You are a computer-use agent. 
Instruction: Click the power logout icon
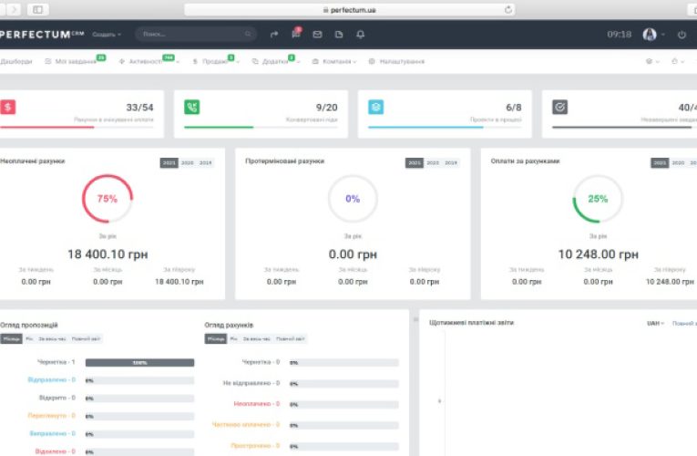[x=682, y=35]
